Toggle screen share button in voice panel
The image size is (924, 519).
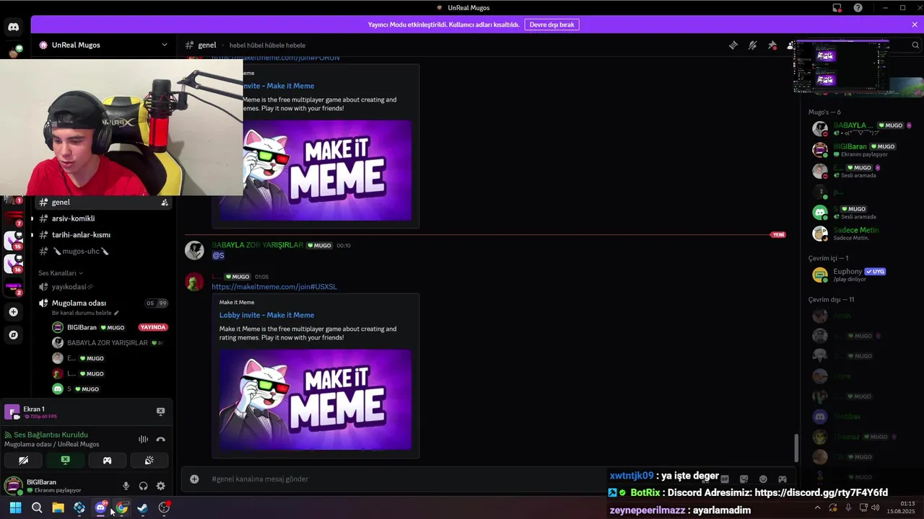65,460
